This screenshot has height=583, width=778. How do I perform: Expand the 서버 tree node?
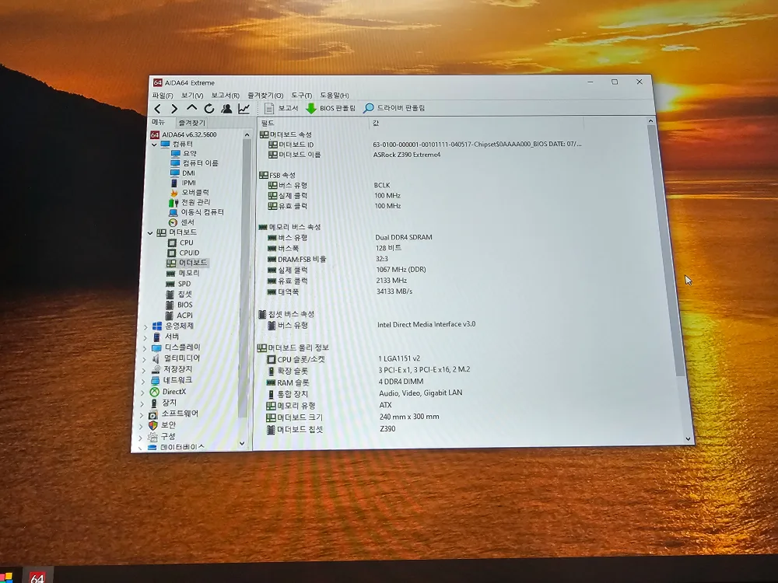(x=145, y=337)
